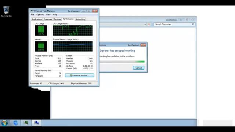Click Cancel in the Explorer error dialog
The image size is (235, 132).
138,68
